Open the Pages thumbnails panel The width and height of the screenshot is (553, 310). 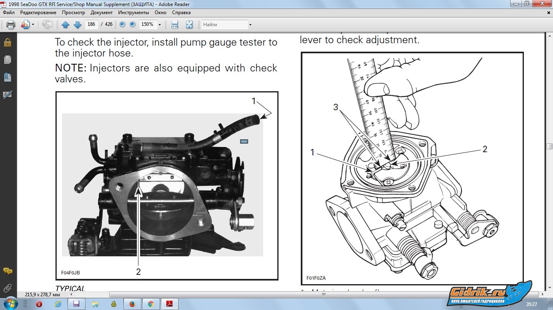pos(7,60)
